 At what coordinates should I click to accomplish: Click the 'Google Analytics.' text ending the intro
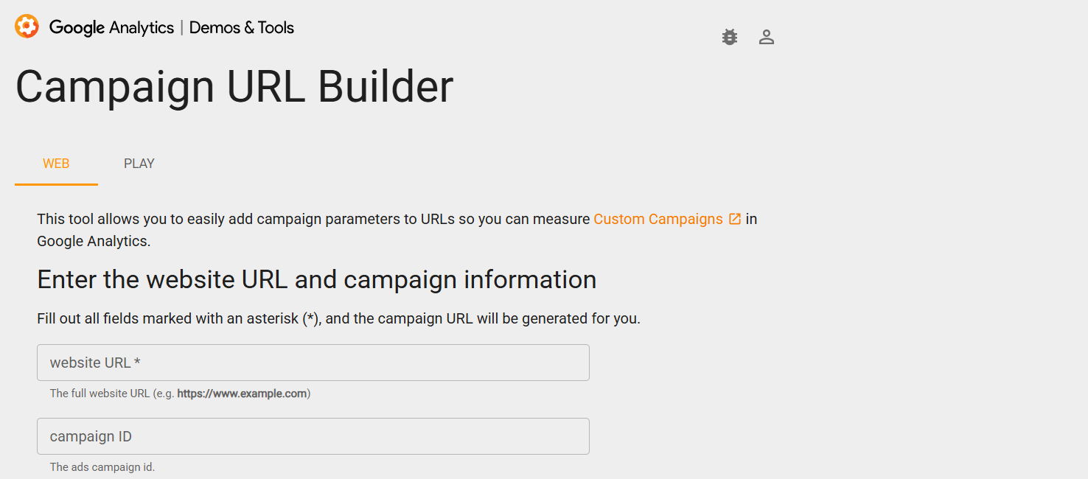click(x=94, y=241)
